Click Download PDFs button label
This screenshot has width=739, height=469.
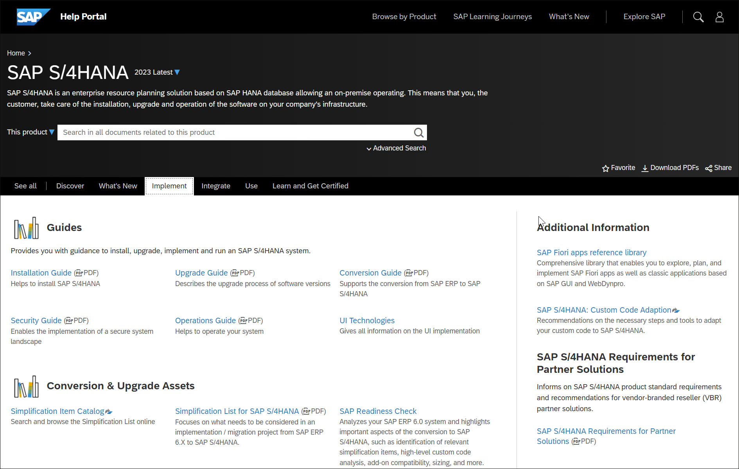click(674, 168)
